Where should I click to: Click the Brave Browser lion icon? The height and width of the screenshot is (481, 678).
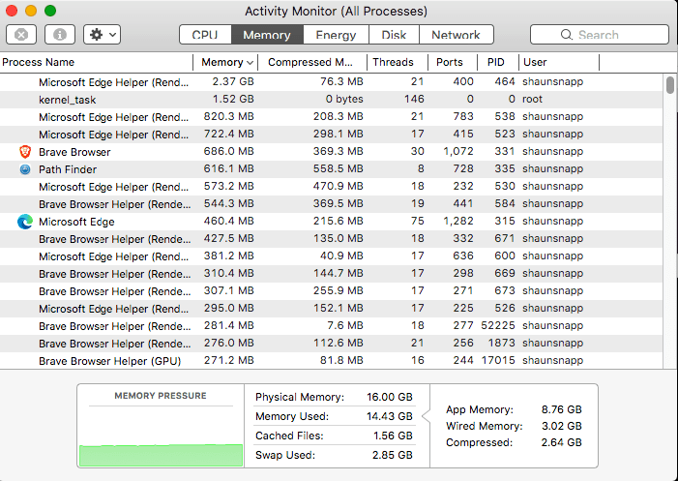25,152
